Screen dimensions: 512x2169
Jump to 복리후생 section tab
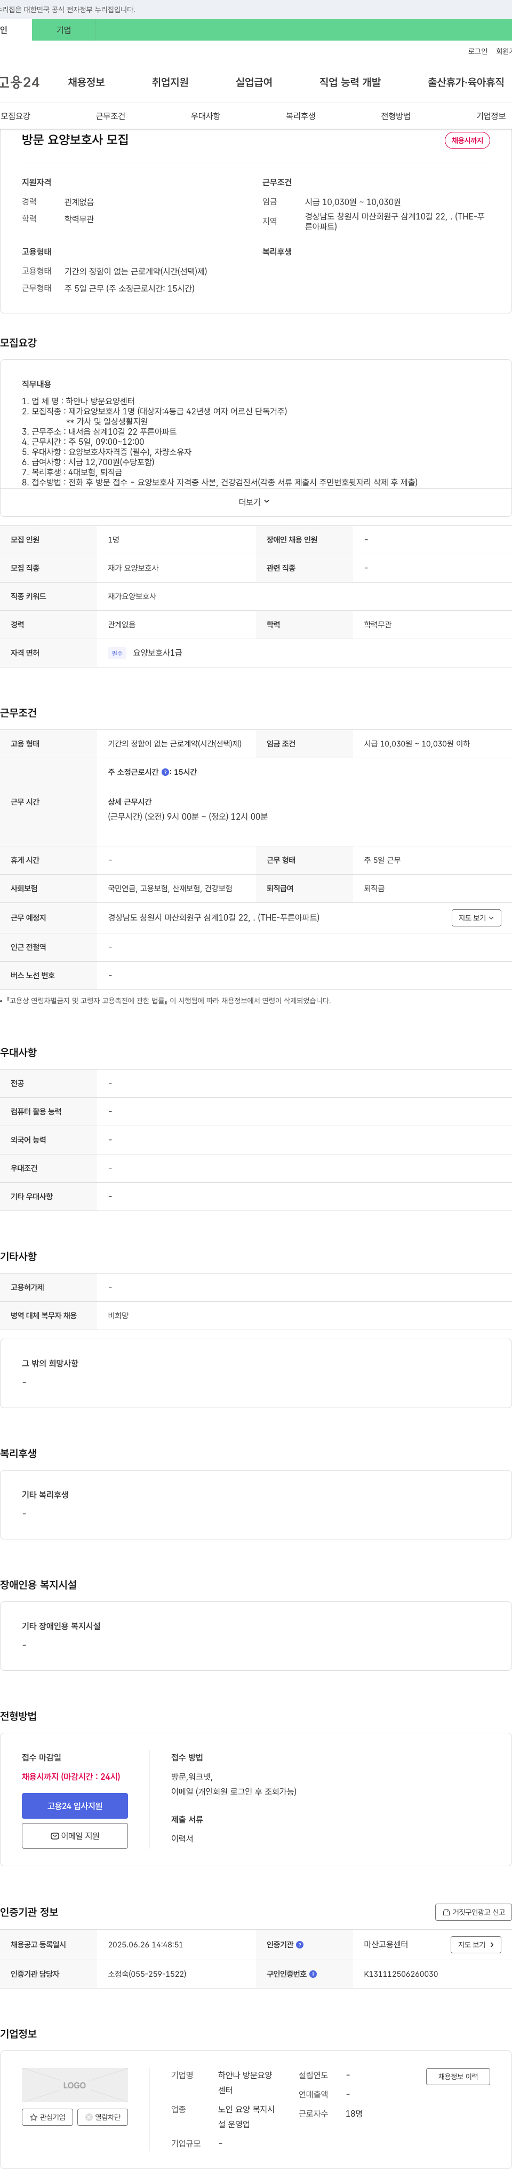(x=300, y=116)
